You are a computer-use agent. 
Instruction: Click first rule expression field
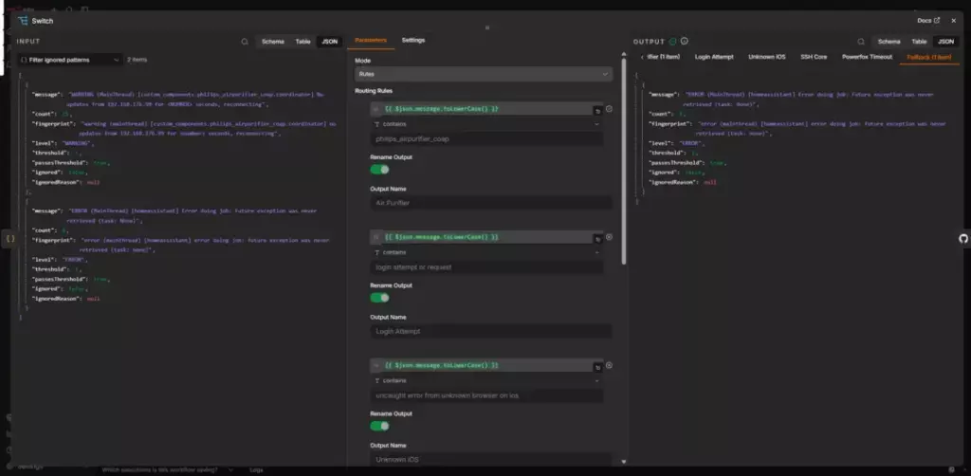(486, 109)
